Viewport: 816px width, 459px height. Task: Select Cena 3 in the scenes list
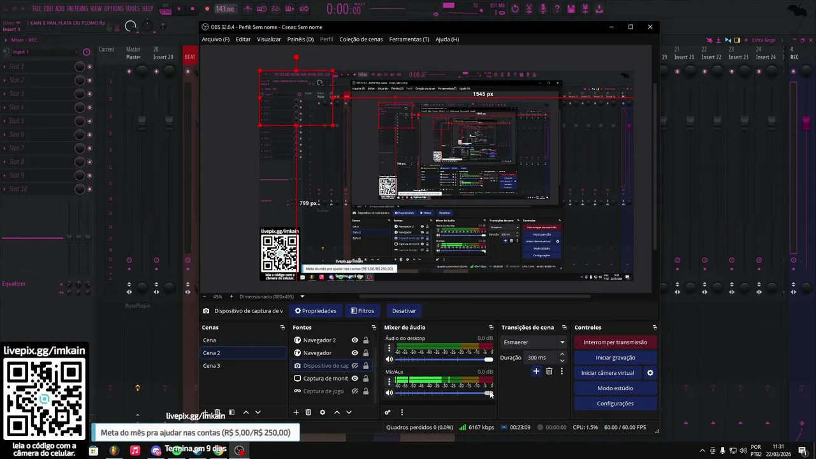pyautogui.click(x=244, y=366)
